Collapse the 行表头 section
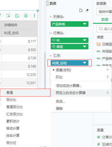This screenshot has height=147, width=112. click(x=51, y=33)
